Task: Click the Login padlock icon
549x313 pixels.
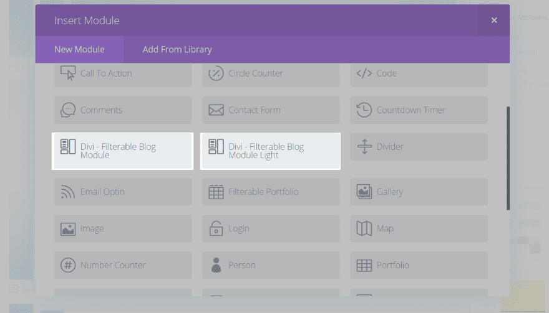Action: (x=216, y=228)
